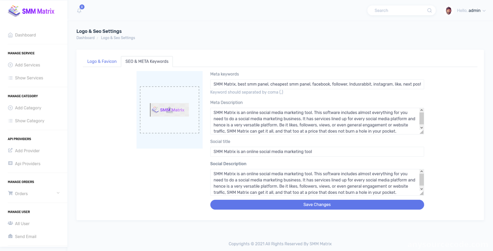Expand the Orders submenu chevron
Screen dimensions: 493x251
[x=58, y=193]
